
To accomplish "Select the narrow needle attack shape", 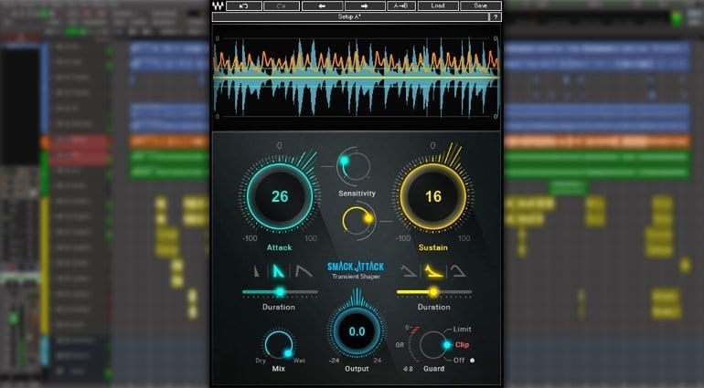I will pos(258,271).
